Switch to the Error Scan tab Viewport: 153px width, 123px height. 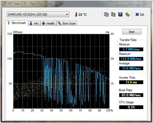[x=67, y=23]
